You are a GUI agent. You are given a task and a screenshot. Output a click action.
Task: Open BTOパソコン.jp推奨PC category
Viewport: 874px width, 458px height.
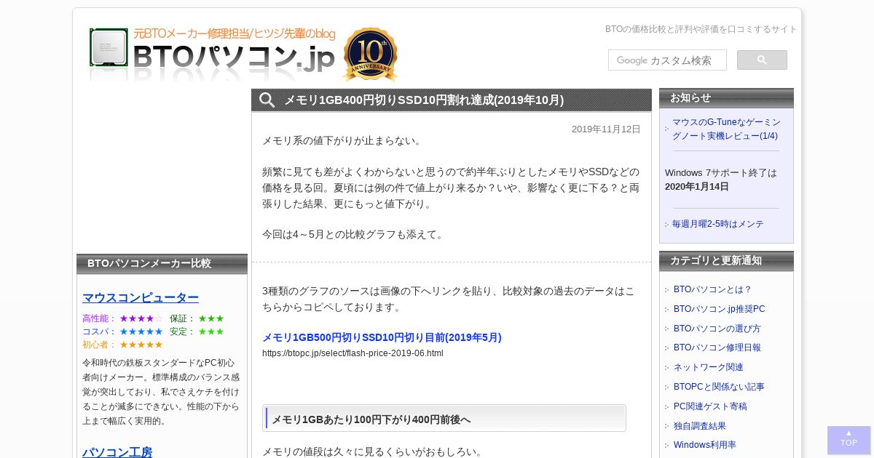coord(719,309)
